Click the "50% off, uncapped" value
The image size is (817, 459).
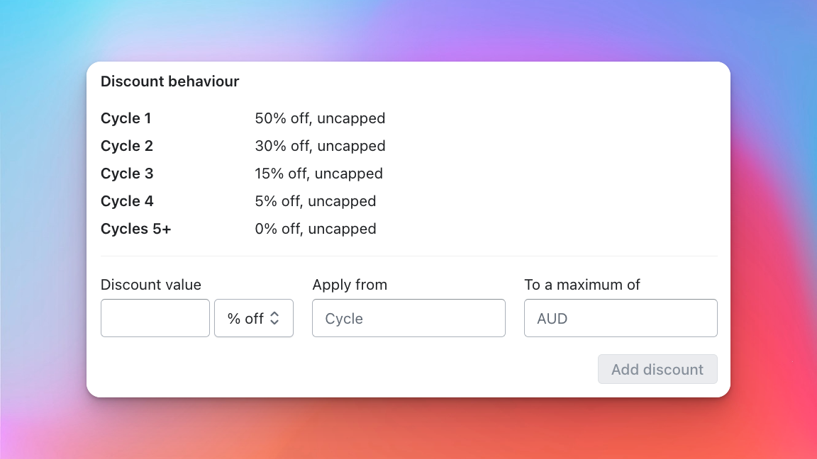(320, 118)
